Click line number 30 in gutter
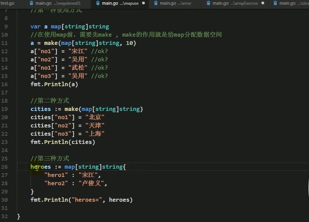Viewport: 309px width, 222px height. [4, 200]
